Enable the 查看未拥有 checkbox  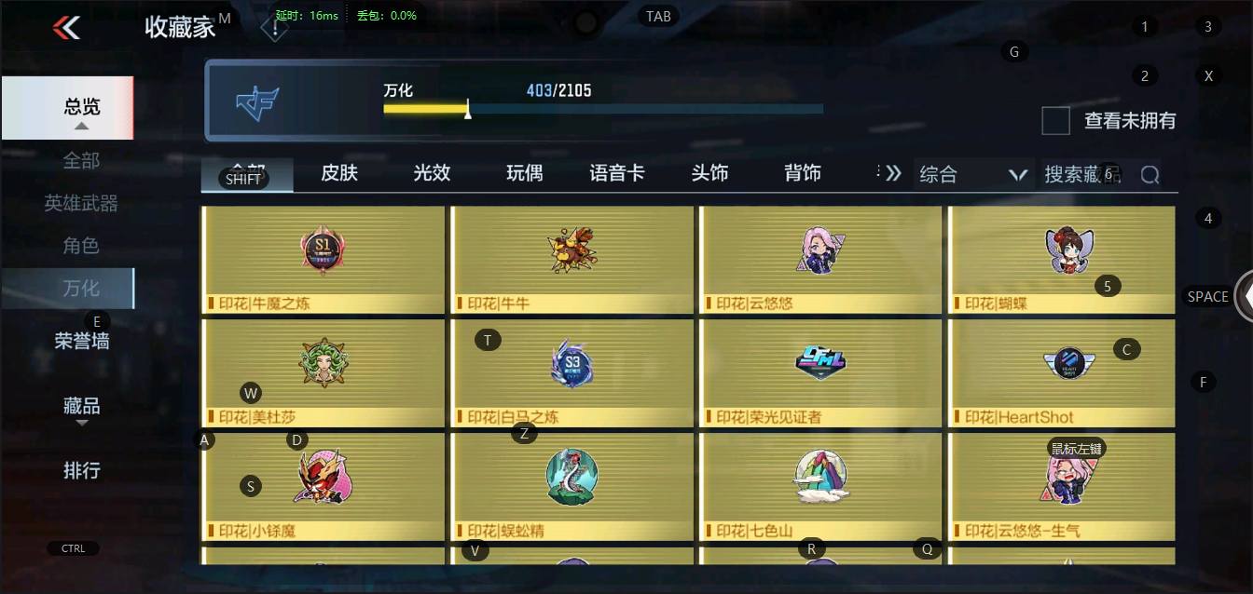coord(1055,120)
